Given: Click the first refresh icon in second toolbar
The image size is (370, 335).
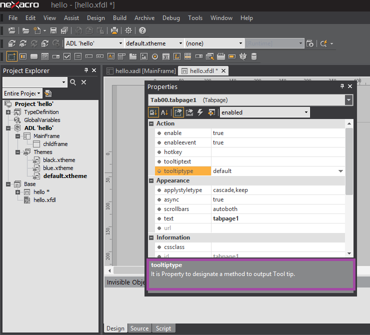Looking at the screenshot, I should point(12,43).
